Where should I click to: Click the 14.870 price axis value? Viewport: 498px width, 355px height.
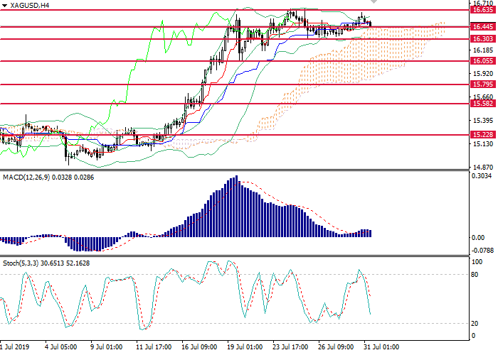483,168
